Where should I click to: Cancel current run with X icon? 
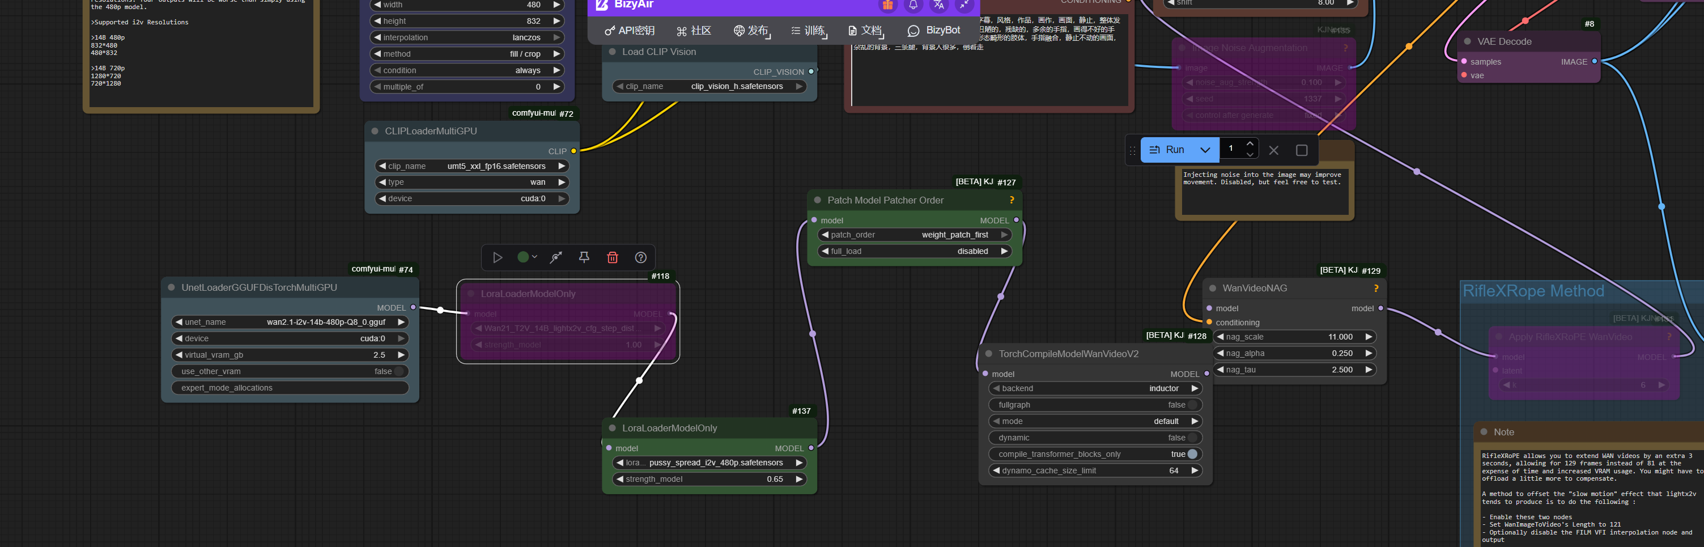[x=1274, y=150]
